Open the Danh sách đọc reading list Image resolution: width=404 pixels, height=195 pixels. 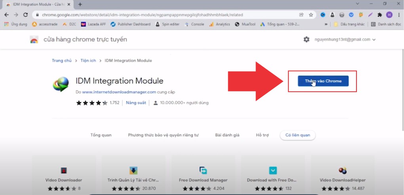pyautogui.click(x=386, y=24)
